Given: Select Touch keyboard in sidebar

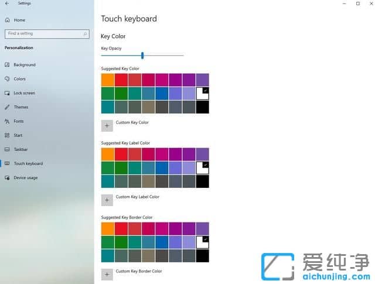Looking at the screenshot, I should [x=28, y=163].
